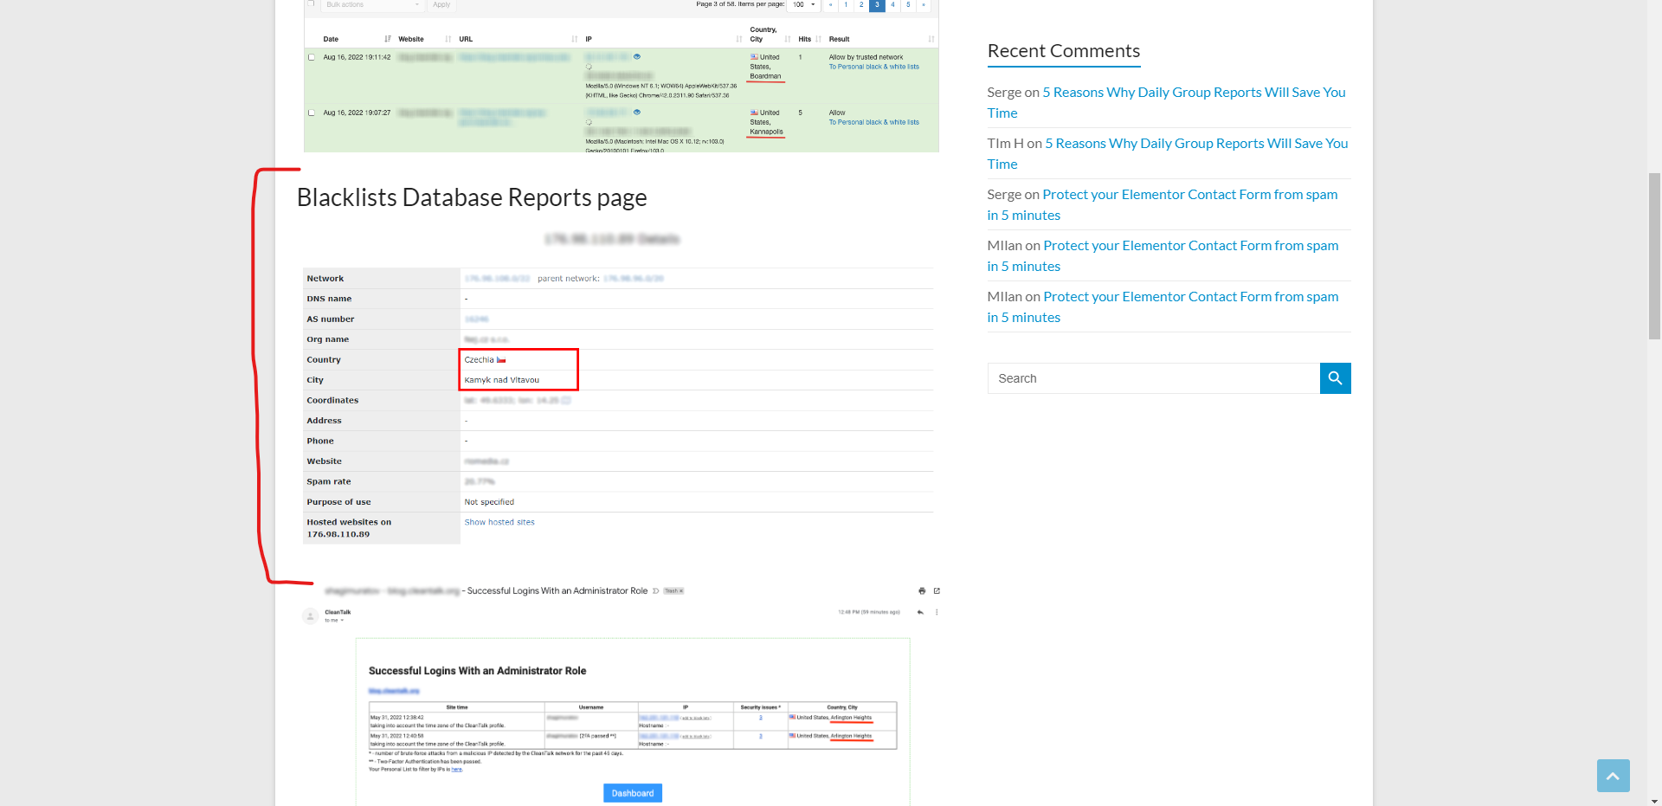Image resolution: width=1662 pixels, height=806 pixels.
Task: Open the email three-dot more menu
Action: click(x=937, y=612)
